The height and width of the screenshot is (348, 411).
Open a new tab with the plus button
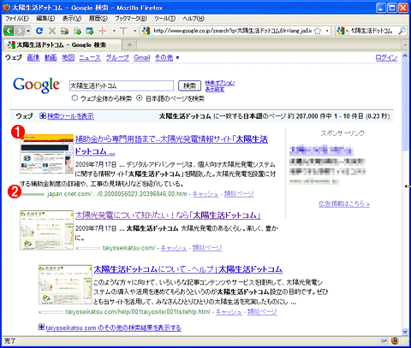coord(129,44)
